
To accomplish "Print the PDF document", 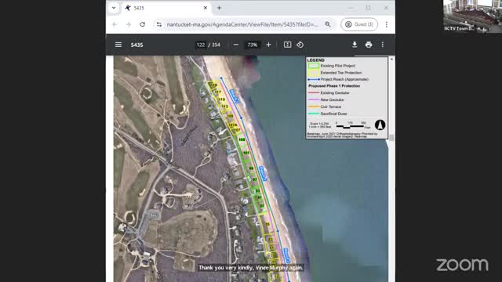I will 369,45.
